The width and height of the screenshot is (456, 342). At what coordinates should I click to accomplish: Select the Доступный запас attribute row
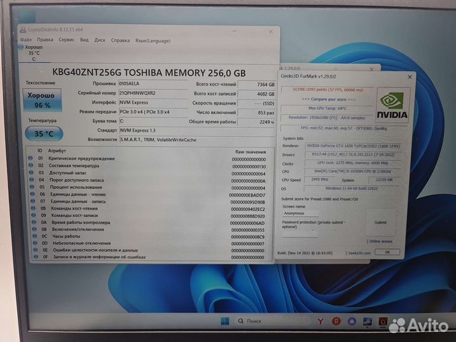[149, 173]
